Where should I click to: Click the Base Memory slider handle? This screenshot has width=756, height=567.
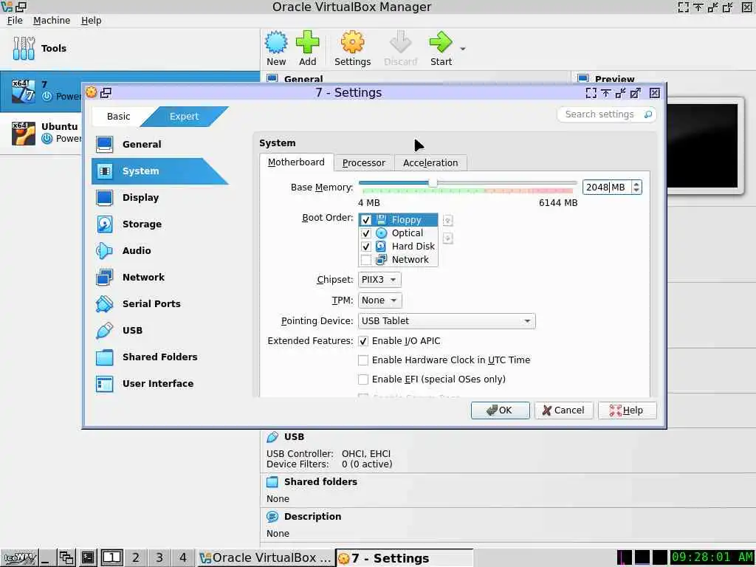(x=433, y=183)
